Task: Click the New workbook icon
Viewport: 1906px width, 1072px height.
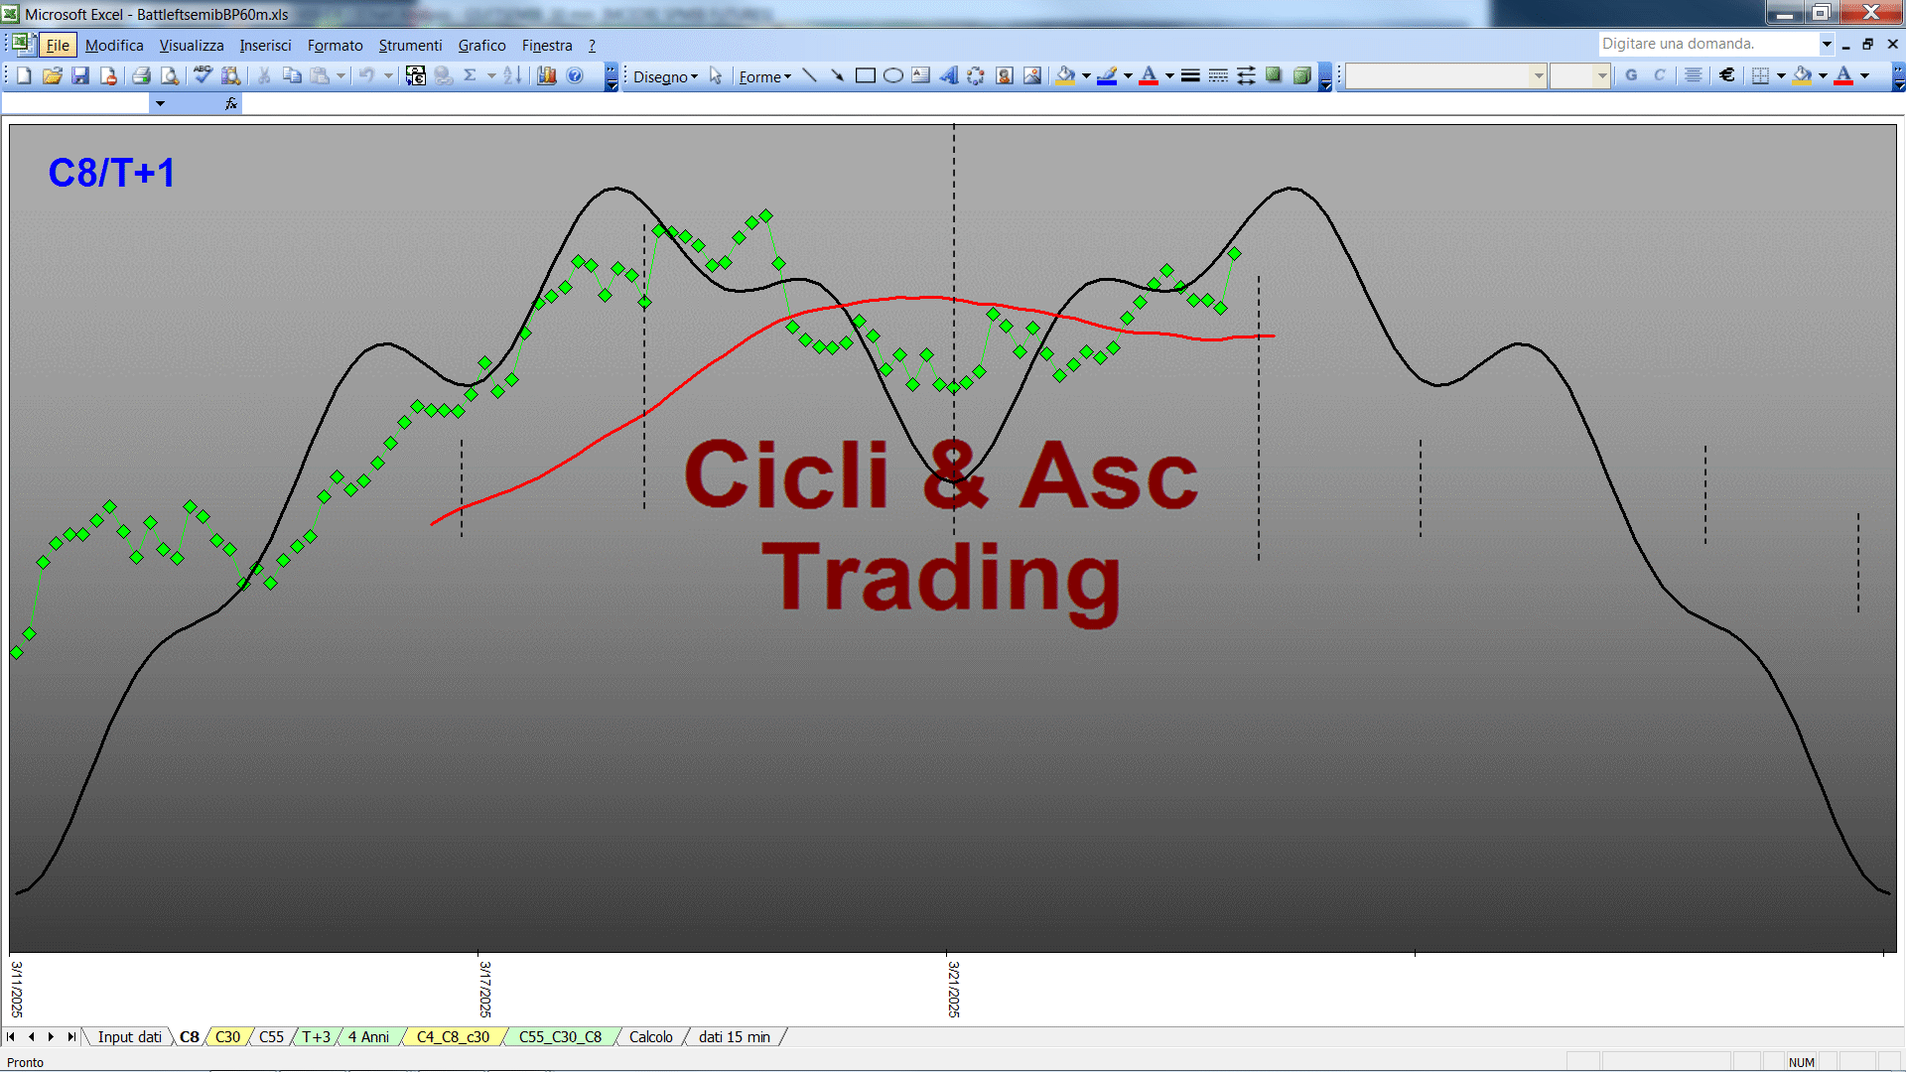Action: [x=25, y=75]
